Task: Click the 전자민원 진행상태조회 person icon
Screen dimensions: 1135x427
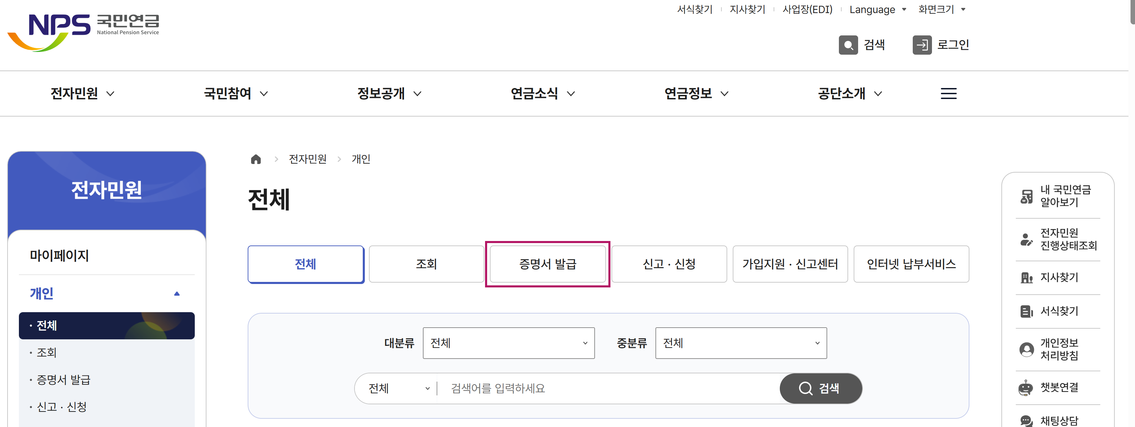Action: pos(1026,240)
